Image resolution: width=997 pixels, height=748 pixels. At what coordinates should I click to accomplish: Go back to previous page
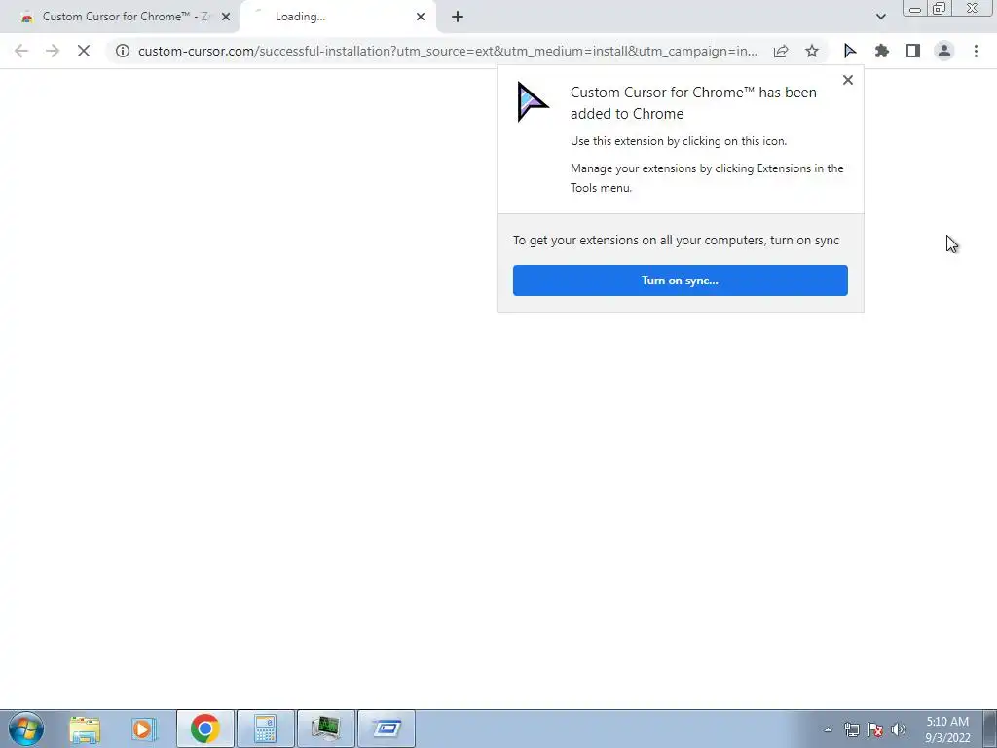click(x=21, y=51)
